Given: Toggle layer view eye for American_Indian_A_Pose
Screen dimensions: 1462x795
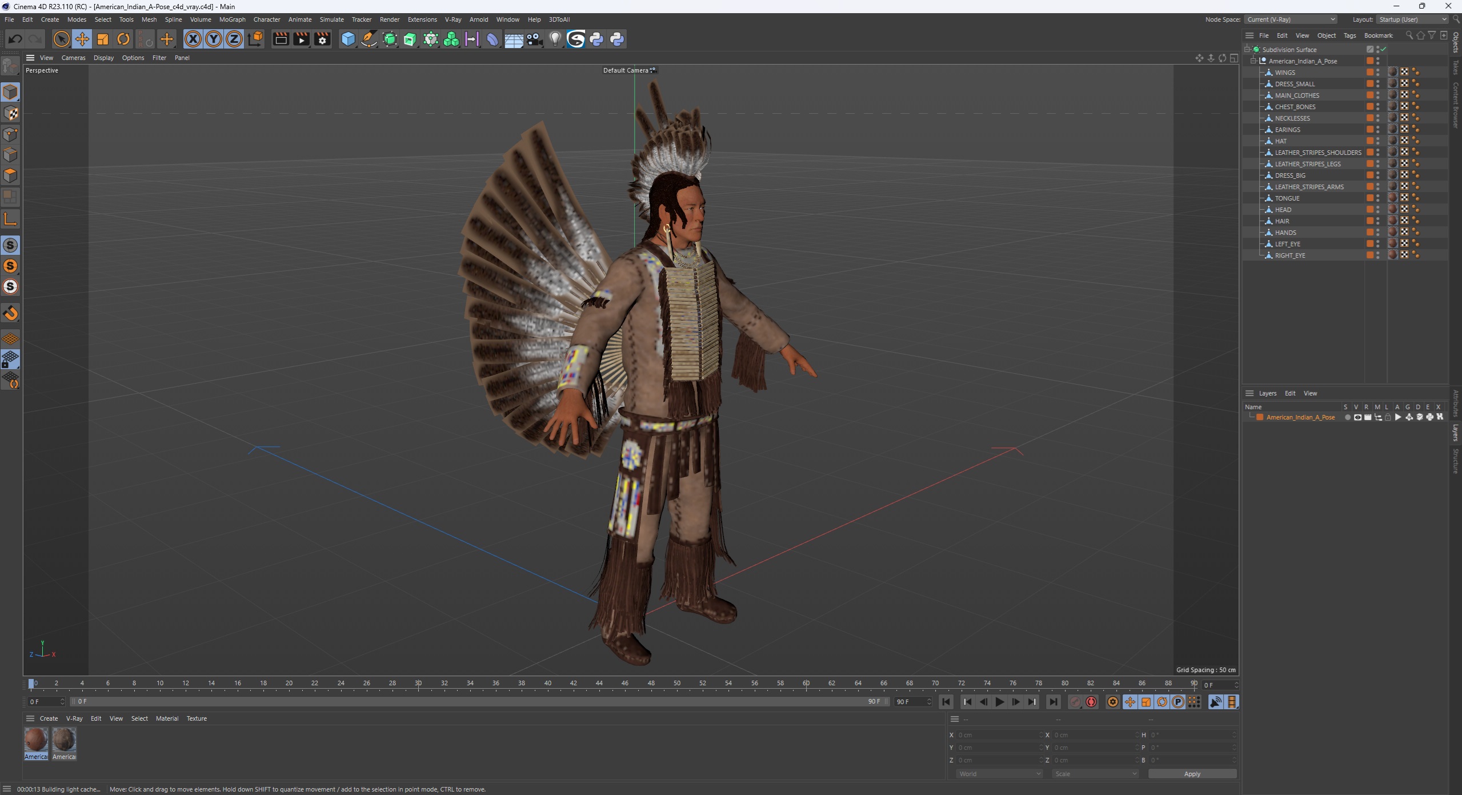Looking at the screenshot, I should 1357,417.
